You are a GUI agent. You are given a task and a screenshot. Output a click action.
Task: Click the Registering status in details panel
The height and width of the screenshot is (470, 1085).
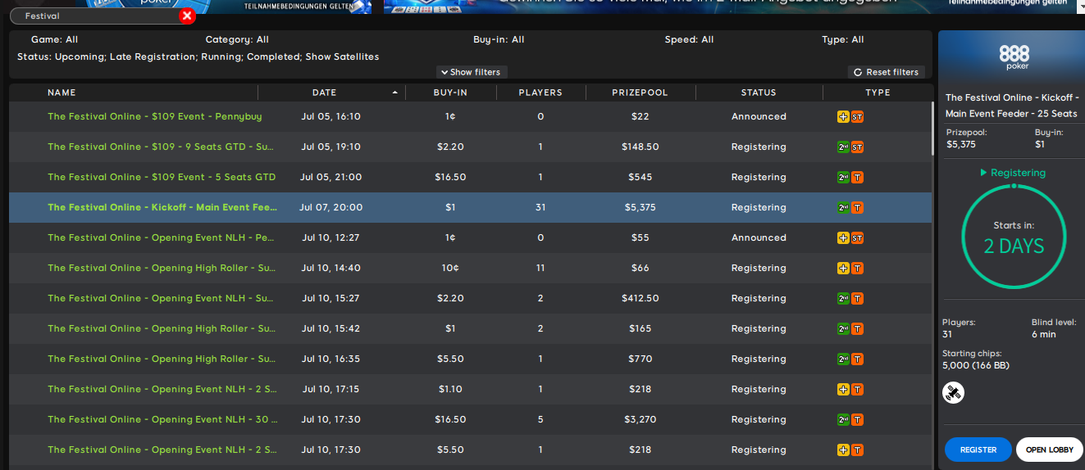(1013, 173)
